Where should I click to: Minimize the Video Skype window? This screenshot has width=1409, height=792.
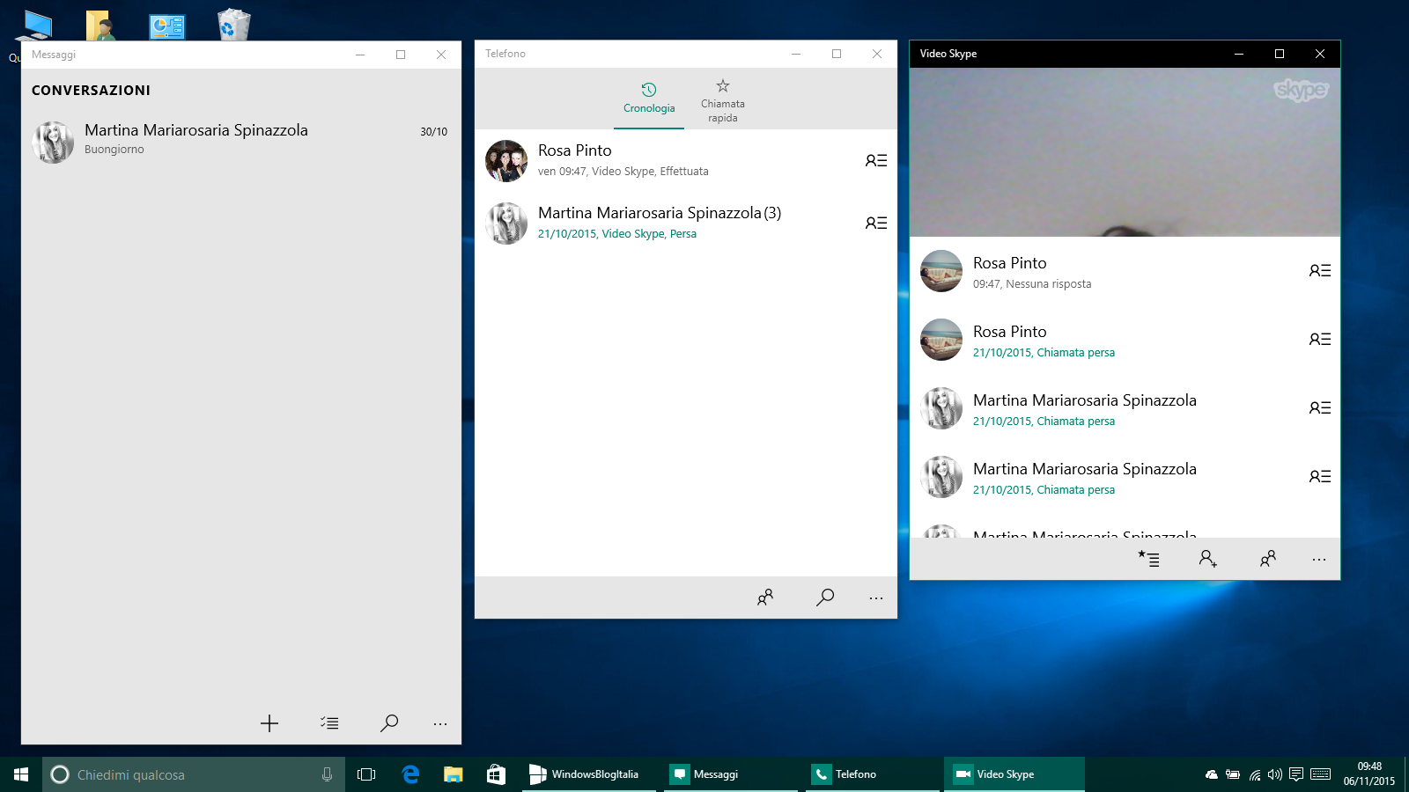pos(1239,54)
